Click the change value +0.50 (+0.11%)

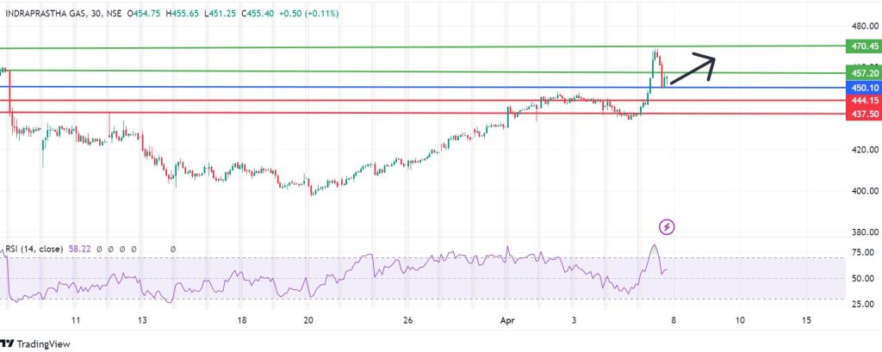point(308,14)
